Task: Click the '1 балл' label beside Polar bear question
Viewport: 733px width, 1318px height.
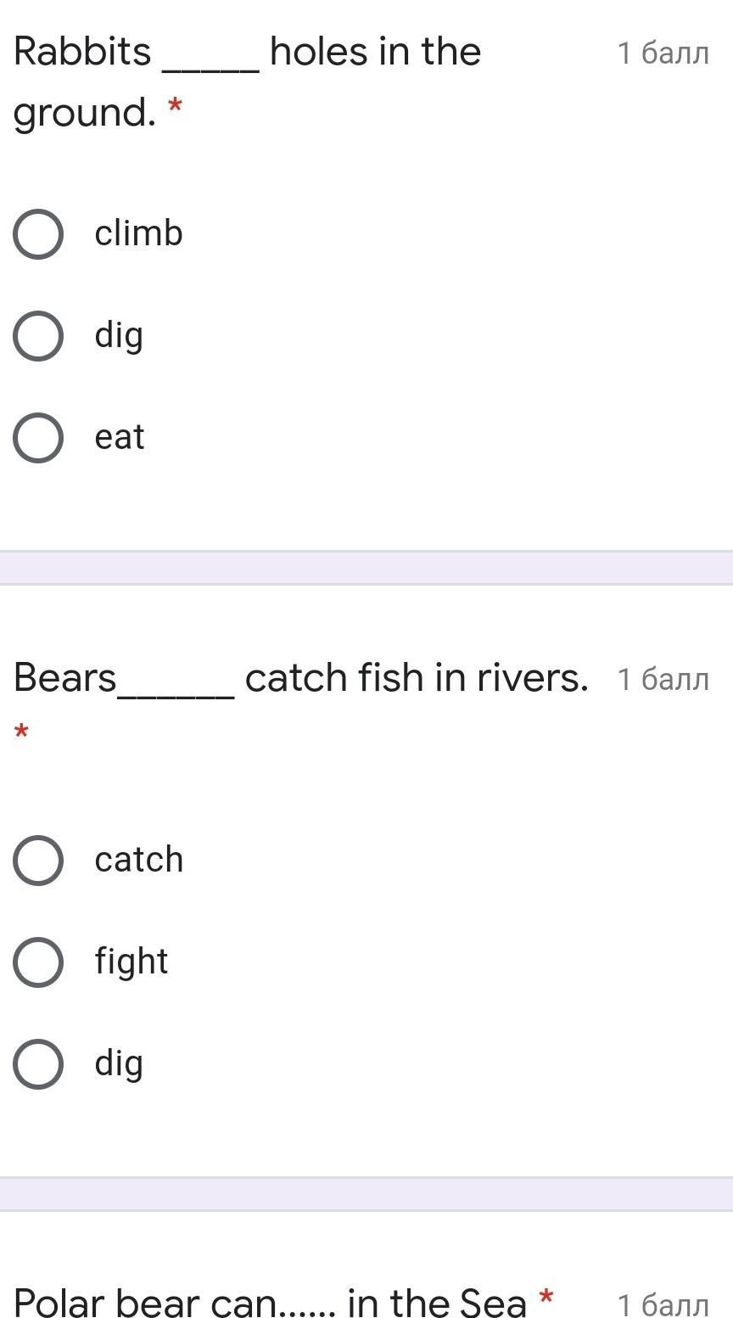Action: click(663, 1304)
